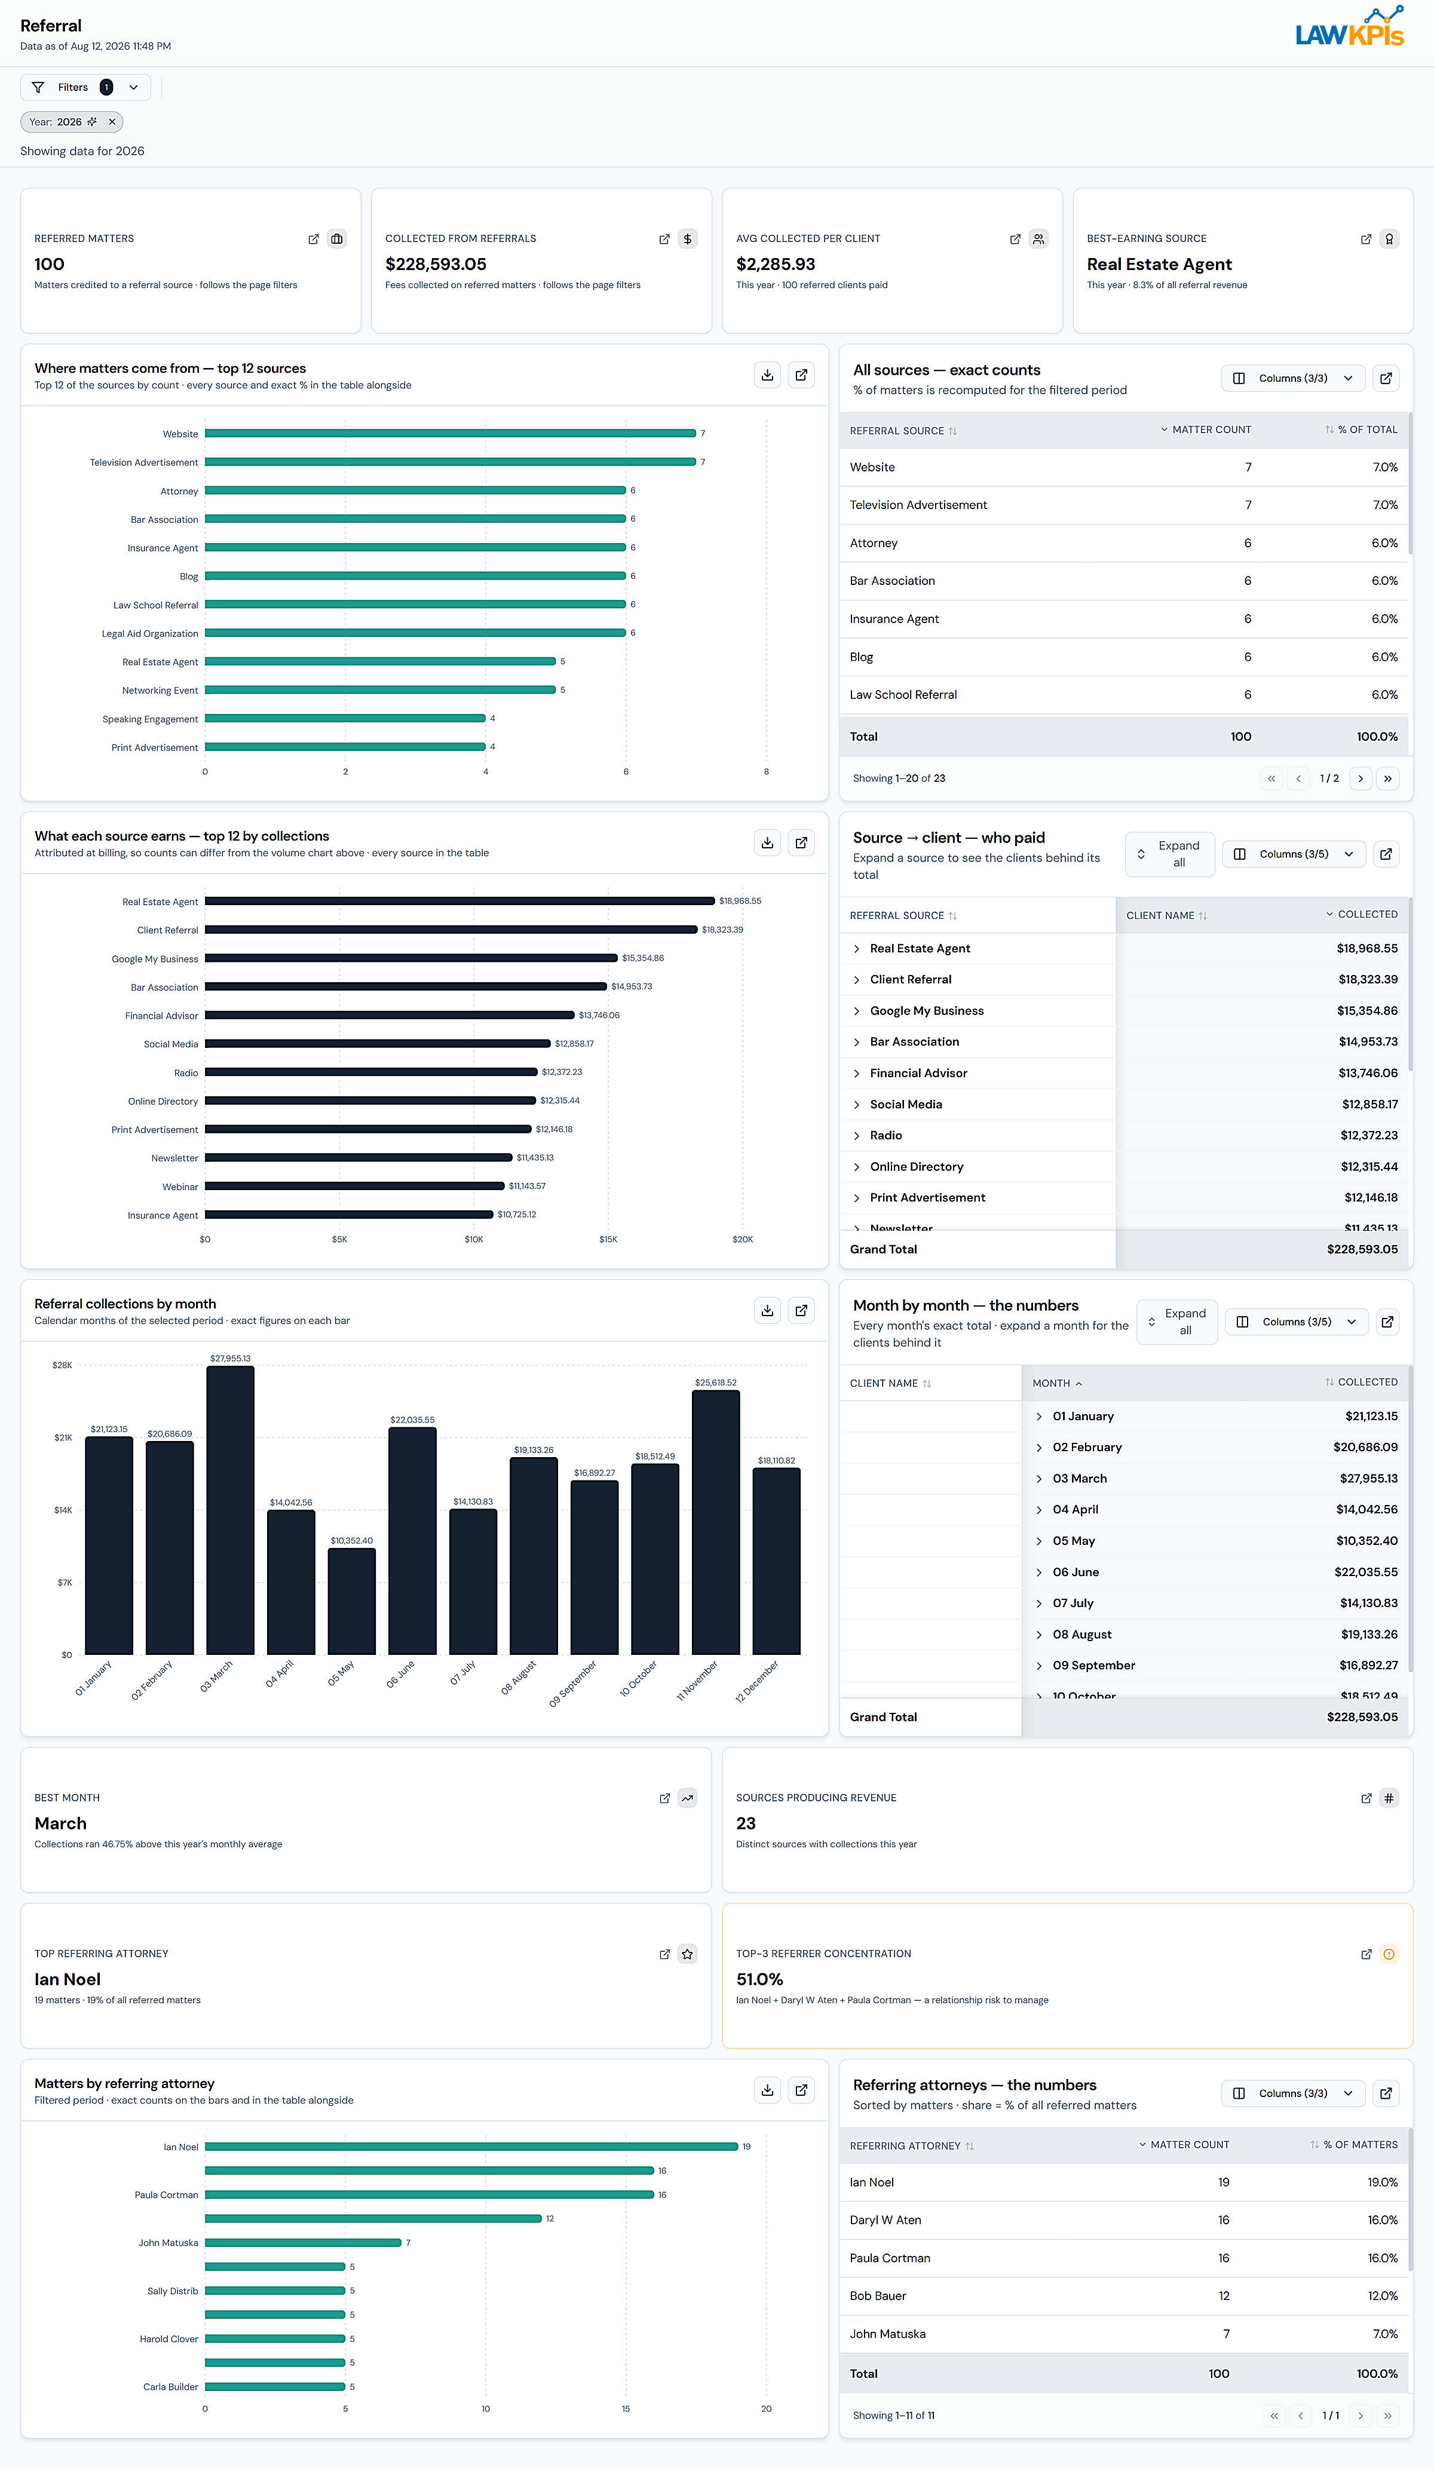Expand the 03 March month row

[x=1038, y=1479]
